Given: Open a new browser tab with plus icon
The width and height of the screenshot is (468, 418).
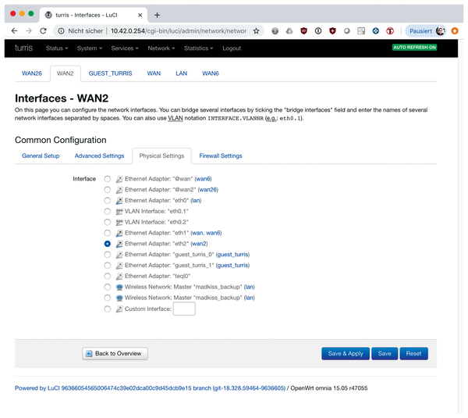Looking at the screenshot, I should (x=157, y=15).
